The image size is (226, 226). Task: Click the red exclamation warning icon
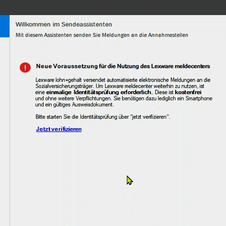25,67
